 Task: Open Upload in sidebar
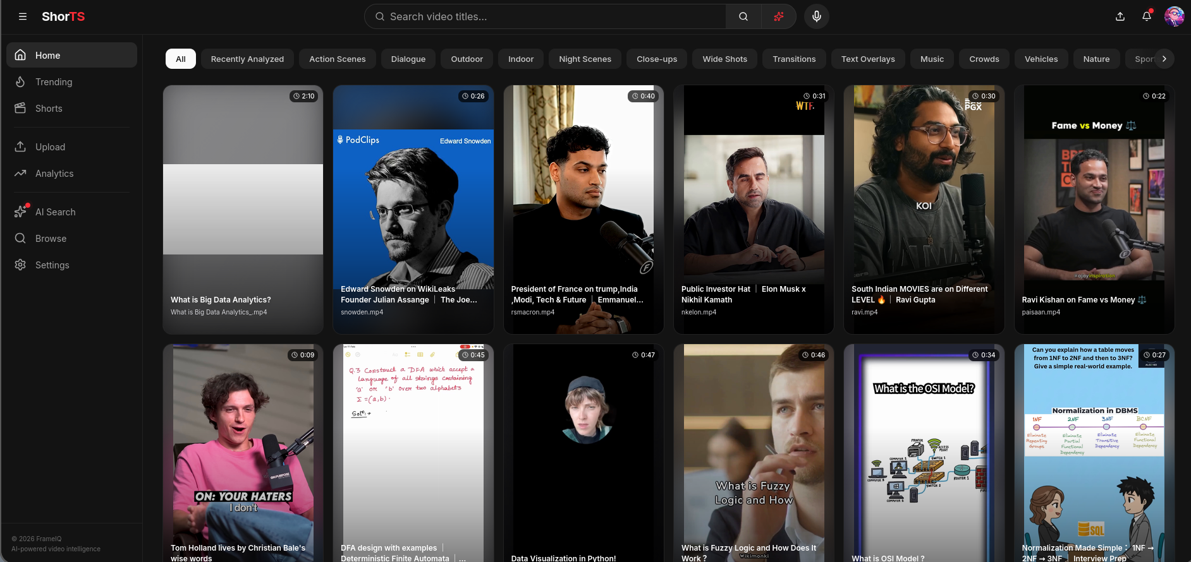click(71, 146)
